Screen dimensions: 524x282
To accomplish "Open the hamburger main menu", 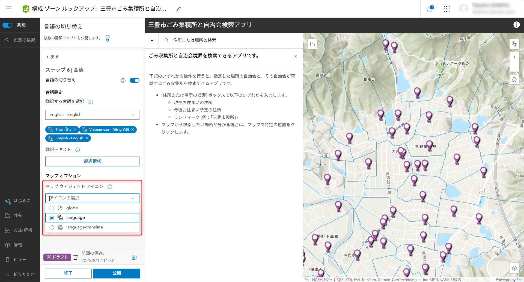I will (x=9, y=9).
